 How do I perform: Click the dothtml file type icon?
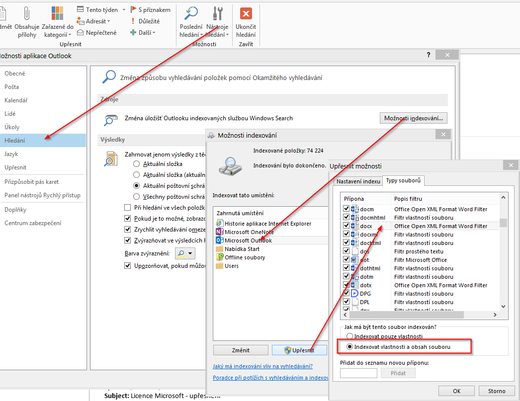click(355, 268)
